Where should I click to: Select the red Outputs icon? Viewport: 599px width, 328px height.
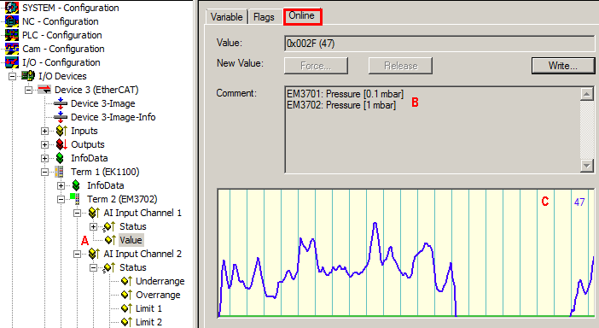(61, 144)
